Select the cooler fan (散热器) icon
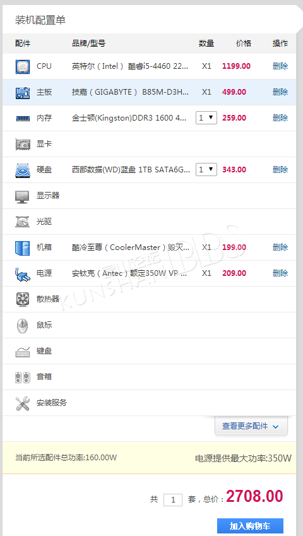Image resolution: width=303 pixels, height=536 pixels. tap(23, 299)
